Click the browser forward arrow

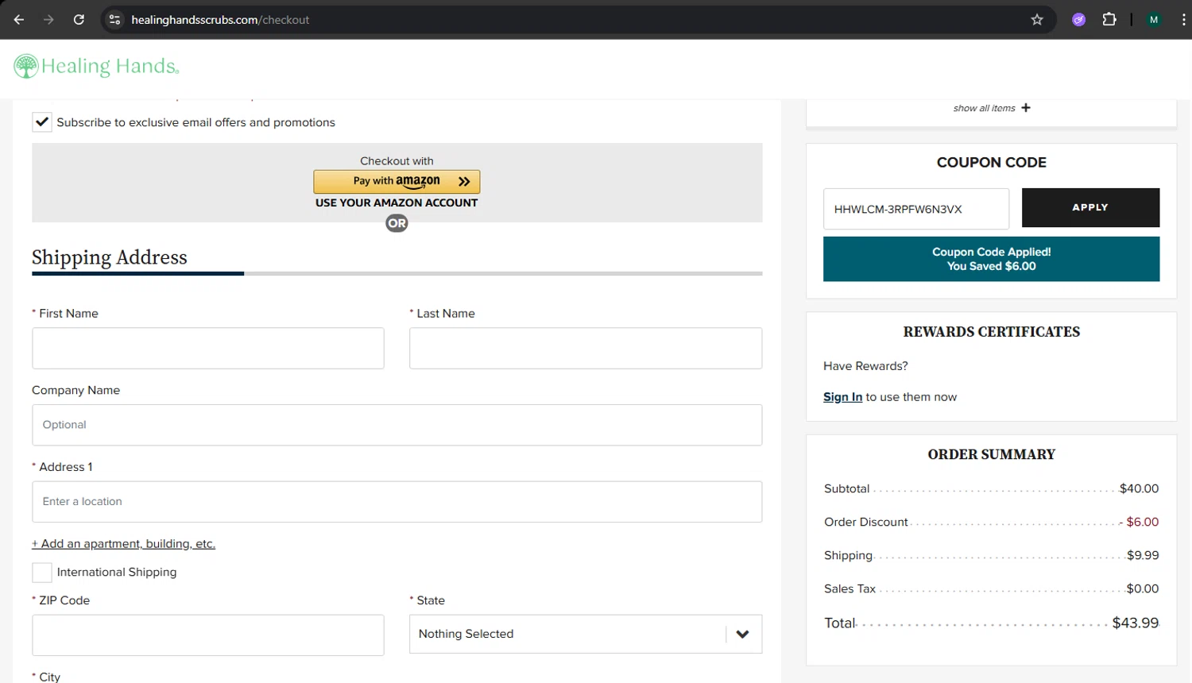coord(49,20)
